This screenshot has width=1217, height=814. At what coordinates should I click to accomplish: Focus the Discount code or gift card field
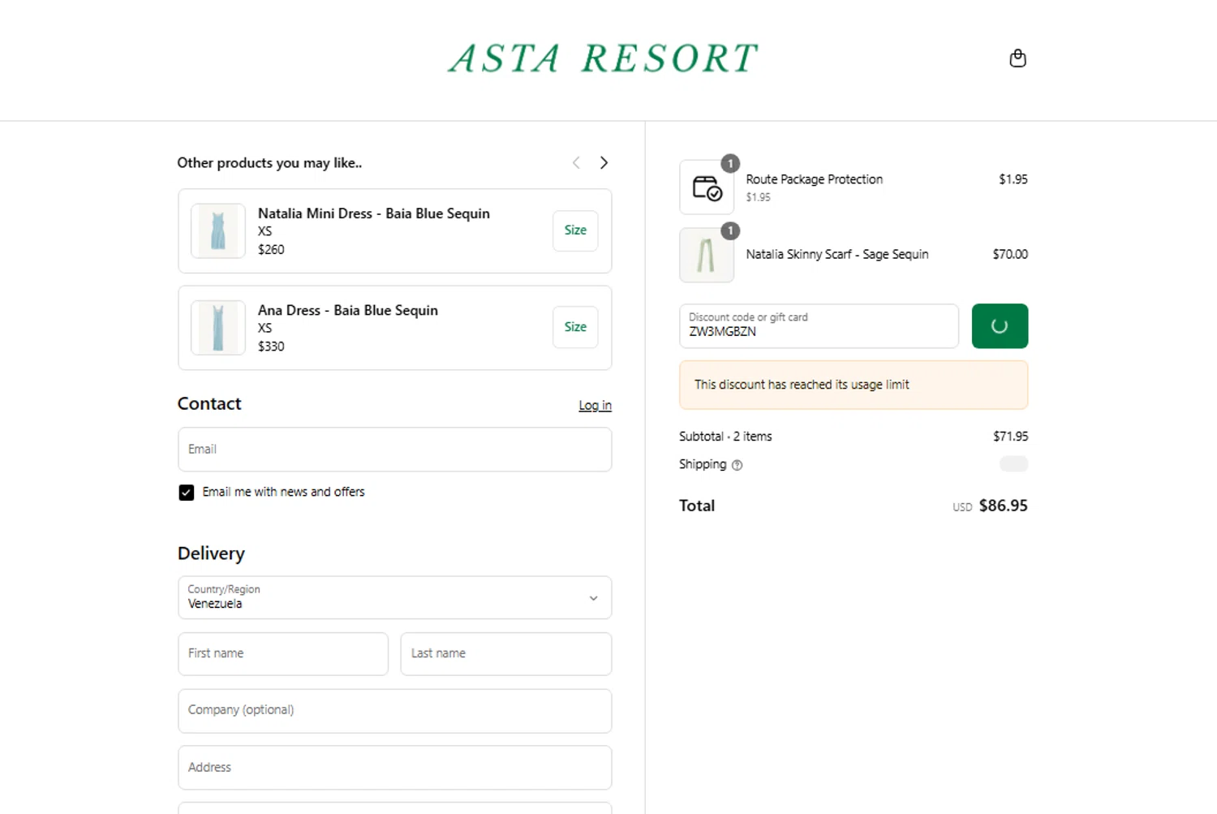[x=819, y=326]
